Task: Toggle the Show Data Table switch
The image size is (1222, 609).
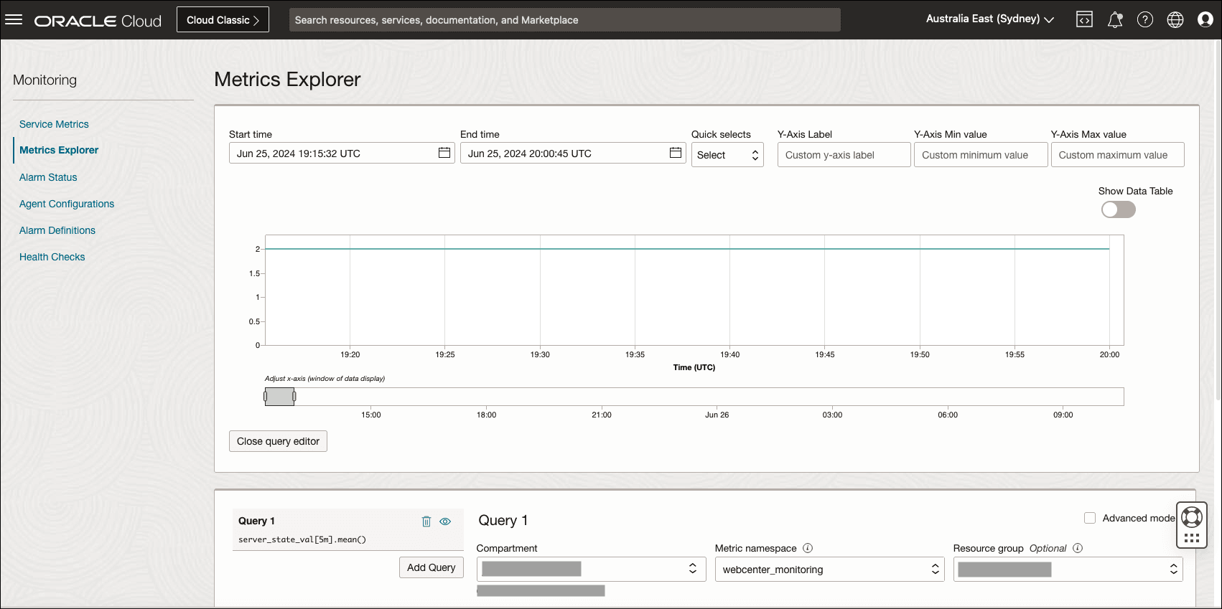Action: (x=1119, y=209)
